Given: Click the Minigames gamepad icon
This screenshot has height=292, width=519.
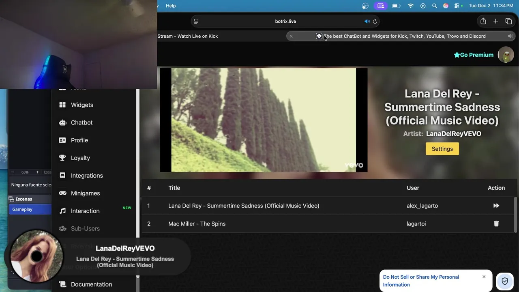Looking at the screenshot, I should click(62, 193).
